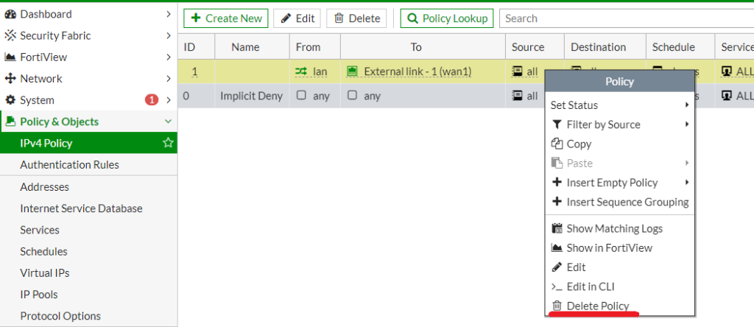This screenshot has width=754, height=327.
Task: Click the trash icon beside Delete Policy
Action: pos(557,306)
